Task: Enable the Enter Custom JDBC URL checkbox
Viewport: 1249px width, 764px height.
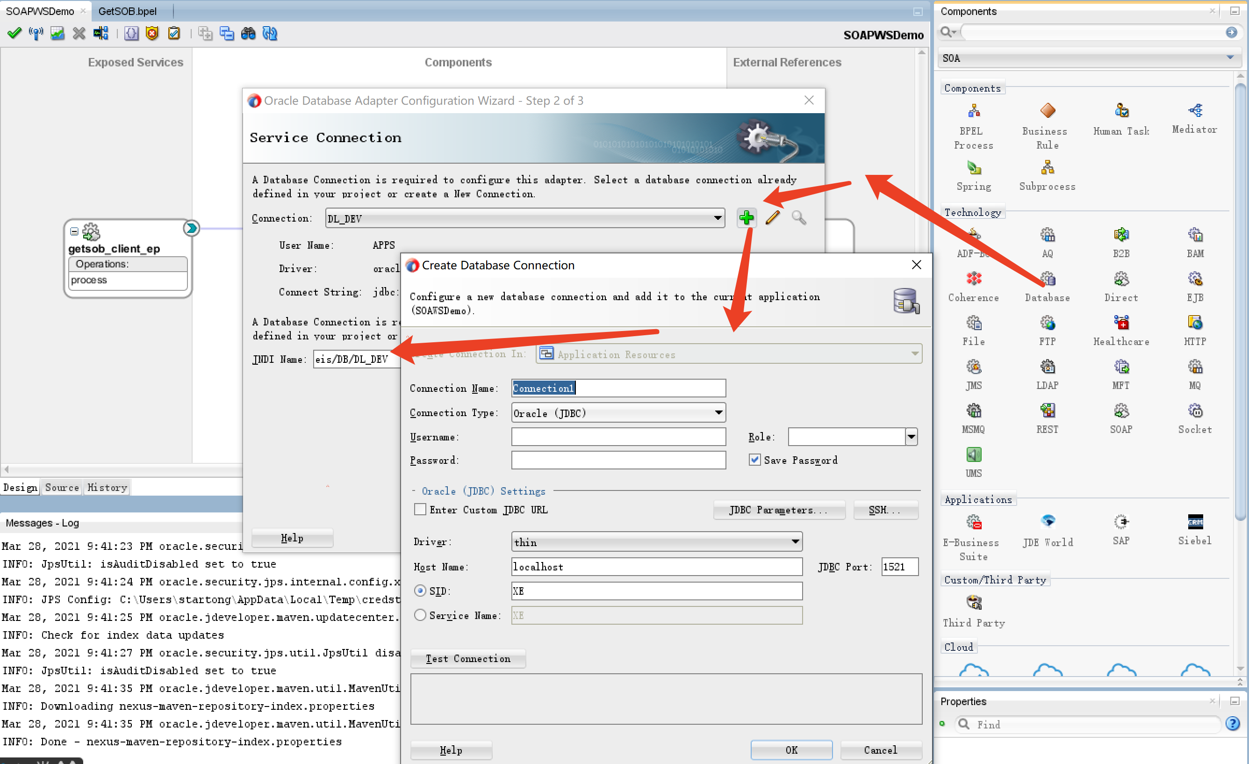Action: pos(418,510)
